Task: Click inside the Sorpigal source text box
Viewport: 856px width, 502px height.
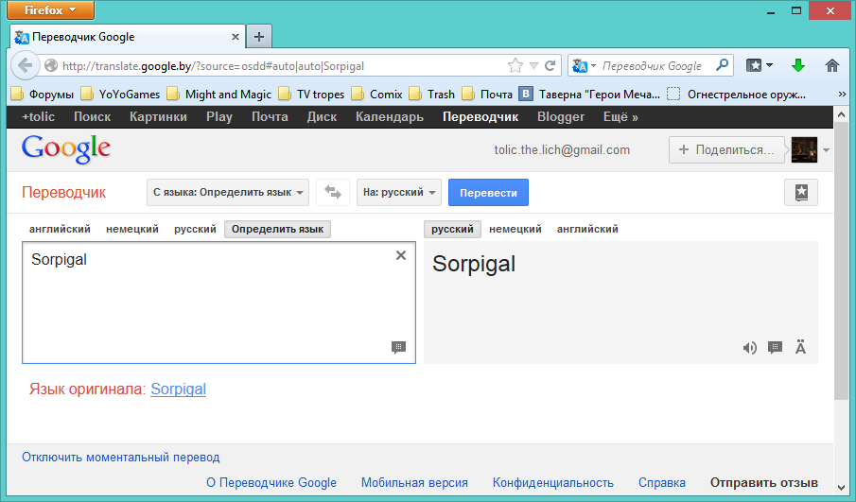Action: [208, 303]
